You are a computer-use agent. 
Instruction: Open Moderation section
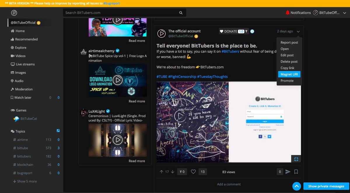[22, 89]
